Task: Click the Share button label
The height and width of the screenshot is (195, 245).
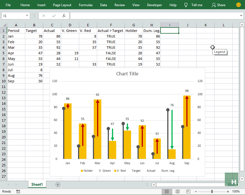Action: pos(221,5)
